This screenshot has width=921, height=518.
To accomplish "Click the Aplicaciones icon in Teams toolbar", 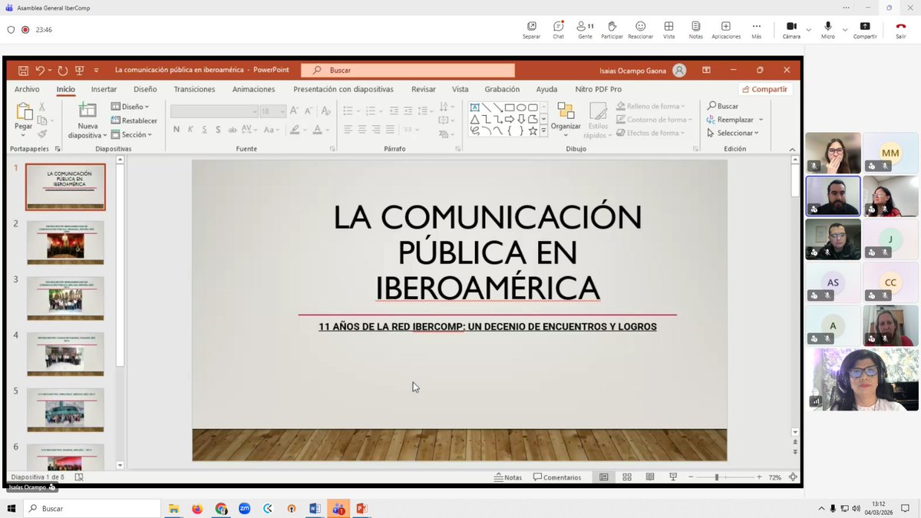I will (x=725, y=28).
